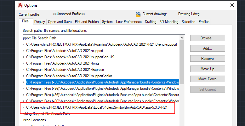Switch to the Display tab
245x126 pixels.
[x=40, y=22]
